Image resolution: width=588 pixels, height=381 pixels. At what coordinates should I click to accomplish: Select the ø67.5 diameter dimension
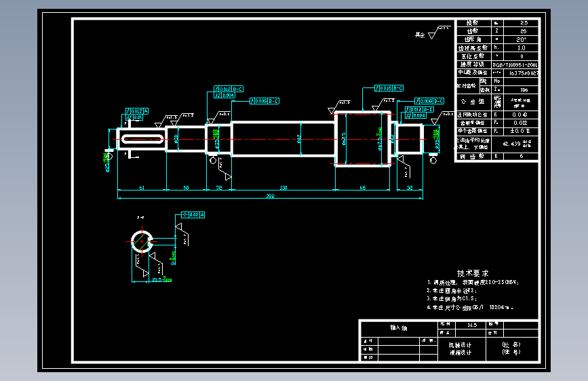click(x=379, y=139)
